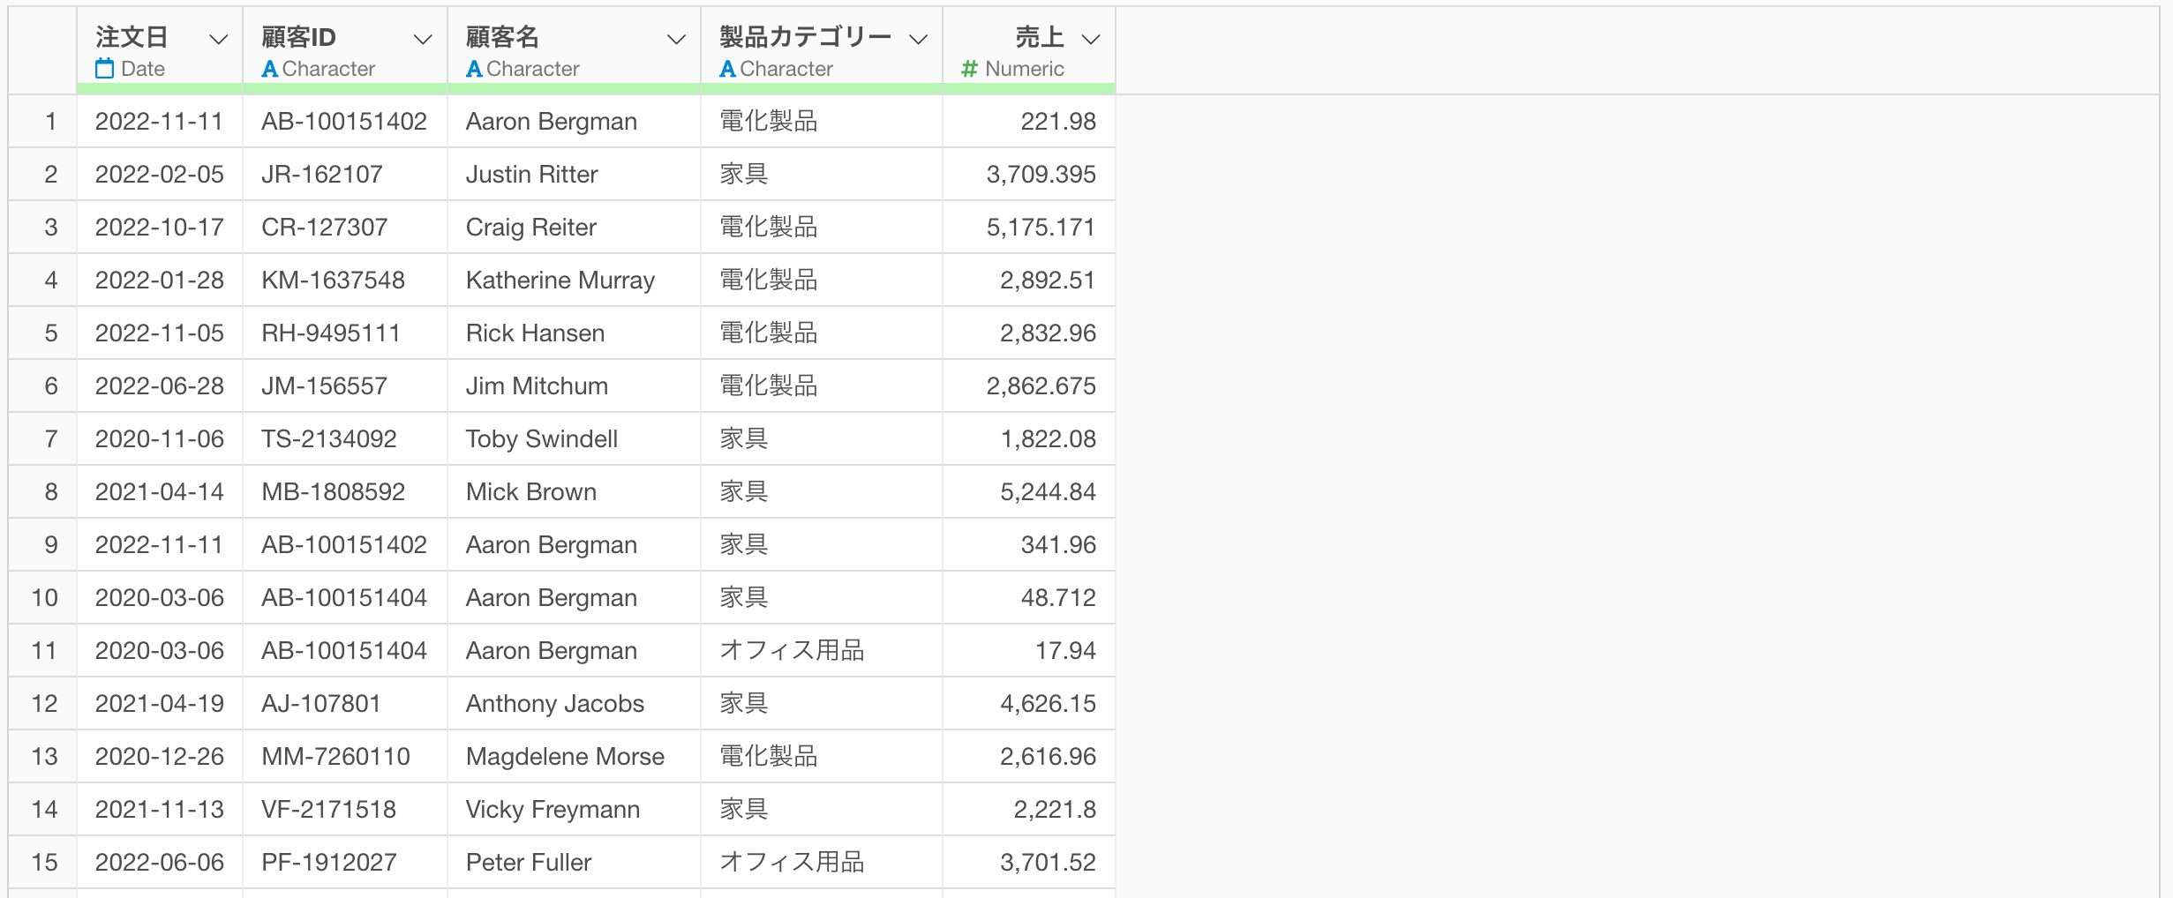Click customer name Mick Brown
Screen dimensions: 2173x898
531,492
